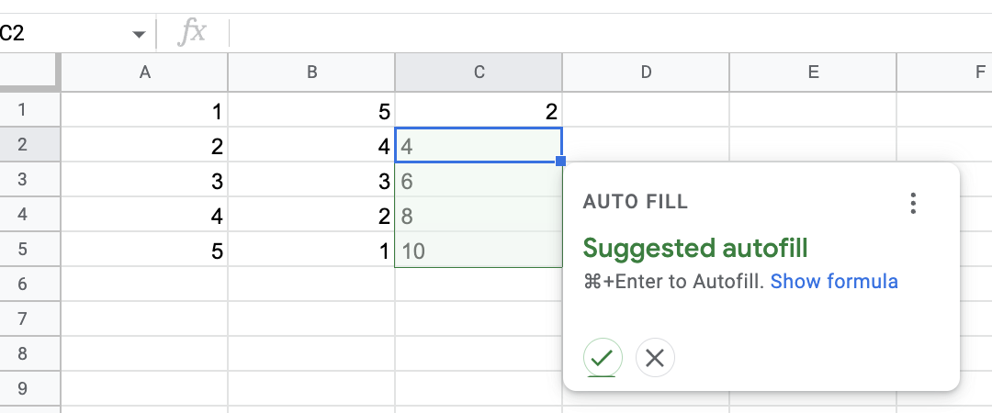This screenshot has height=413, width=992.
Task: Select the row 1 header
Action: (x=22, y=110)
